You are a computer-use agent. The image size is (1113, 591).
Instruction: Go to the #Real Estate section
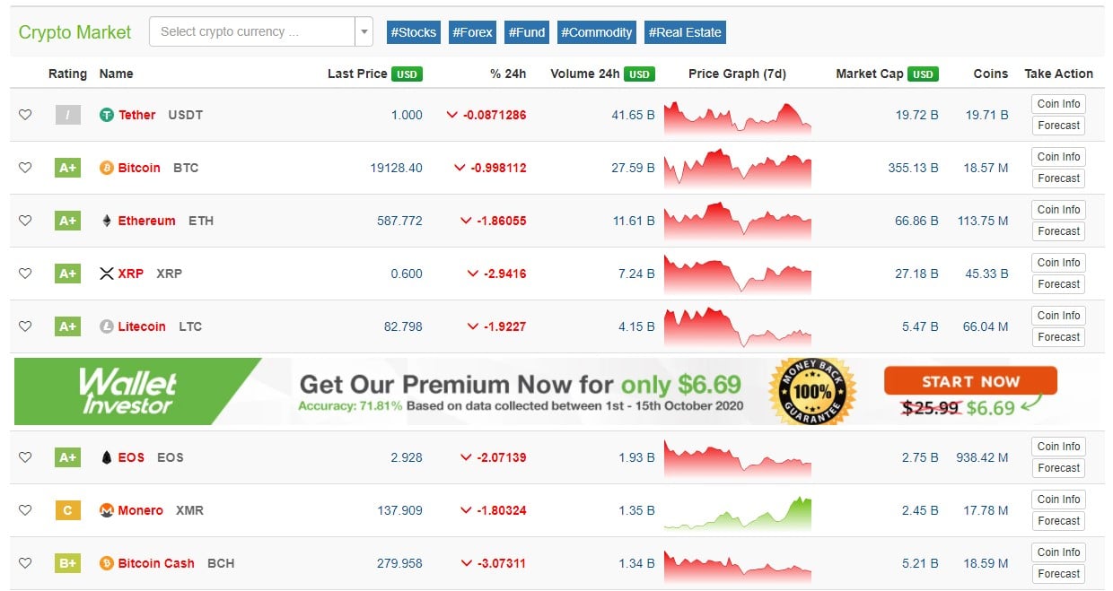pos(685,32)
